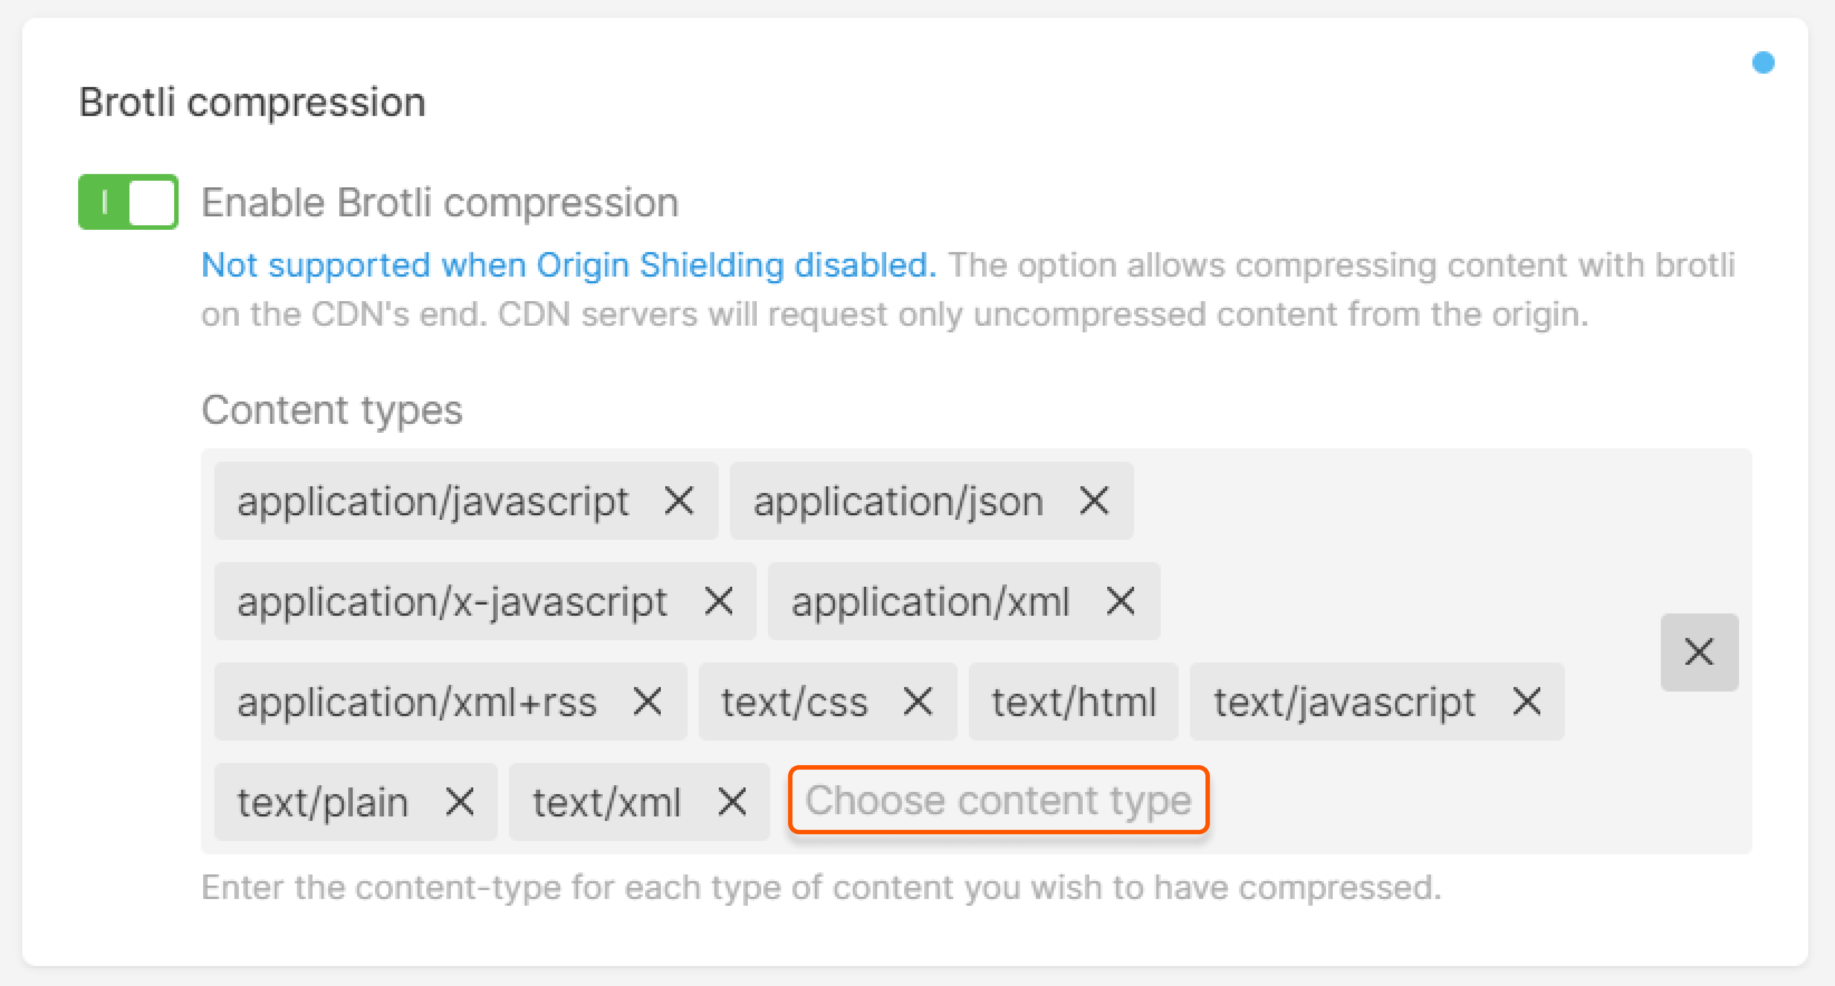Delete the application/xml+rss tag
1835x986 pixels.
coord(647,701)
